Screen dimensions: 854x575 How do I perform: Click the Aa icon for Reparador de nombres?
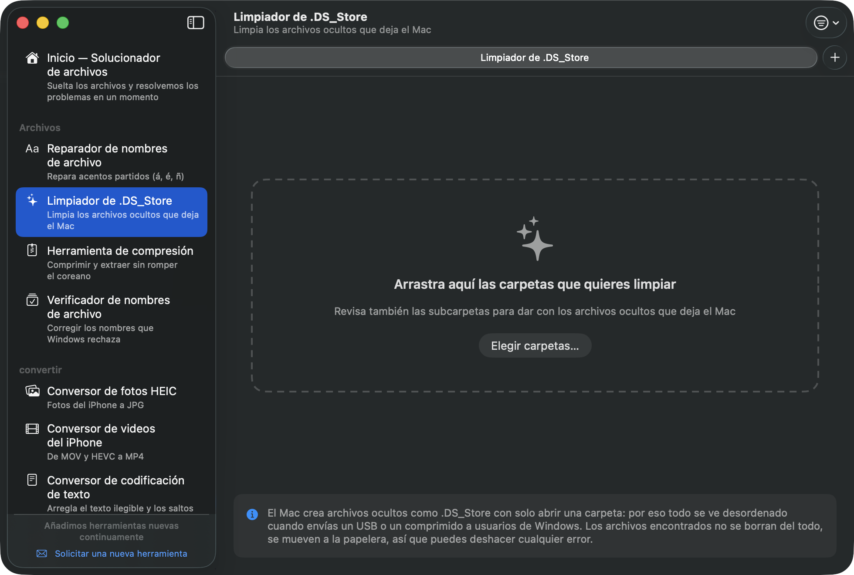pyautogui.click(x=32, y=149)
